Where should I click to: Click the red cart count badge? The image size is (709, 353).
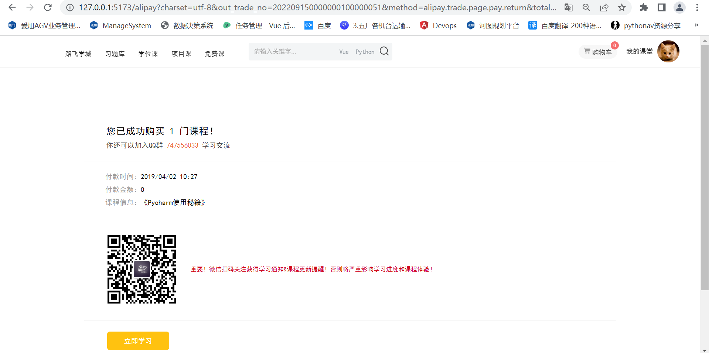[x=615, y=45]
